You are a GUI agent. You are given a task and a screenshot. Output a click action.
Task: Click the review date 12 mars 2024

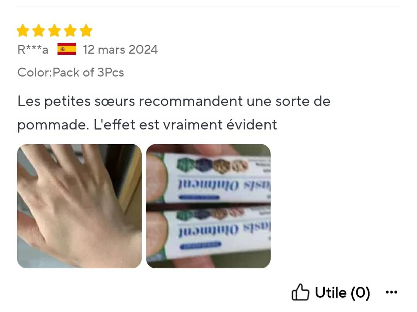tap(120, 49)
